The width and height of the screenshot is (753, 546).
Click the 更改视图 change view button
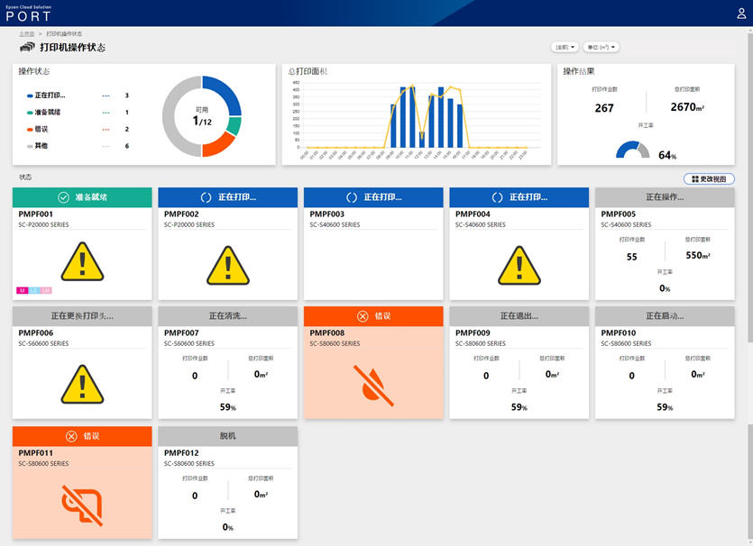(x=709, y=179)
